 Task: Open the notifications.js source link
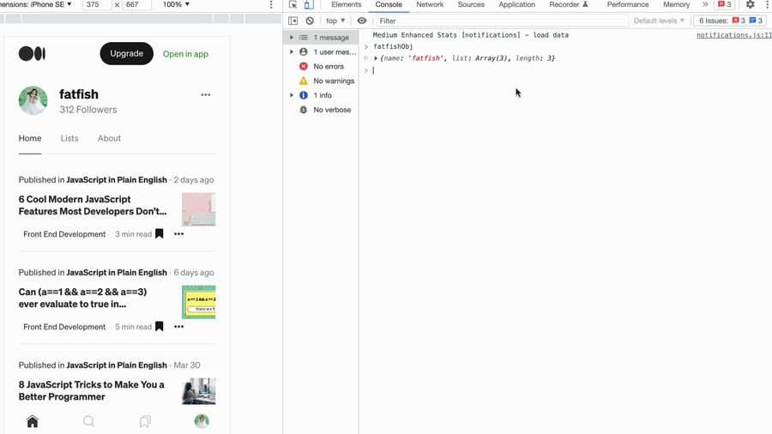pos(733,35)
